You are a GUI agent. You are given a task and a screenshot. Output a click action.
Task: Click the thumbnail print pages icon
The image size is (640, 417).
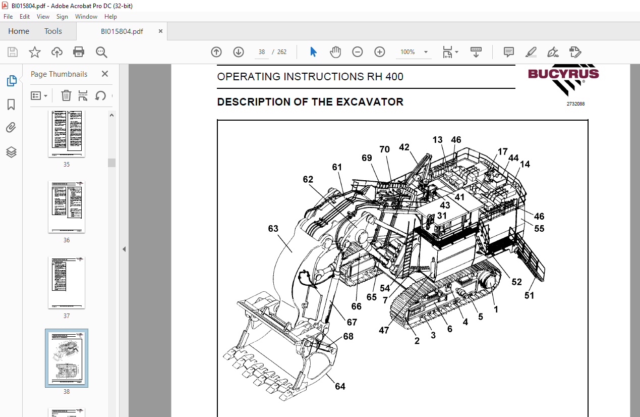click(83, 95)
